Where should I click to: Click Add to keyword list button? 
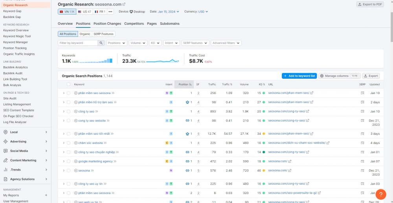click(x=299, y=76)
